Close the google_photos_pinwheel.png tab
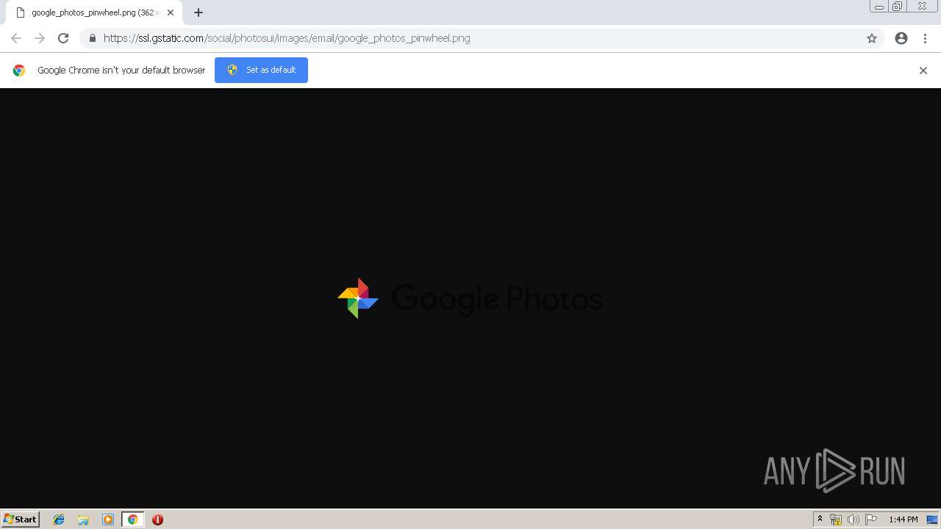This screenshot has width=941, height=529. click(171, 12)
